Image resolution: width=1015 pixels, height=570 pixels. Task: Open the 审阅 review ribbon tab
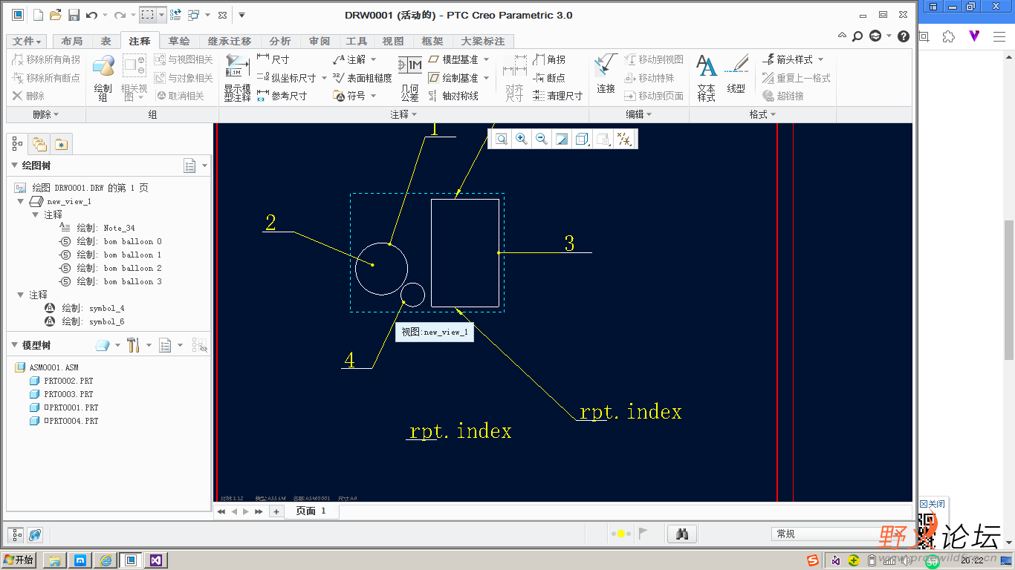click(x=320, y=42)
